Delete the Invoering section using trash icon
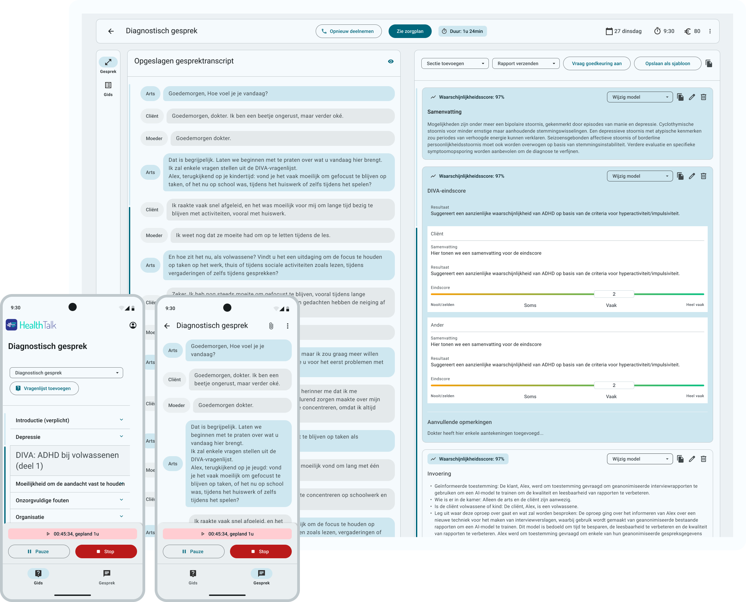 [703, 459]
